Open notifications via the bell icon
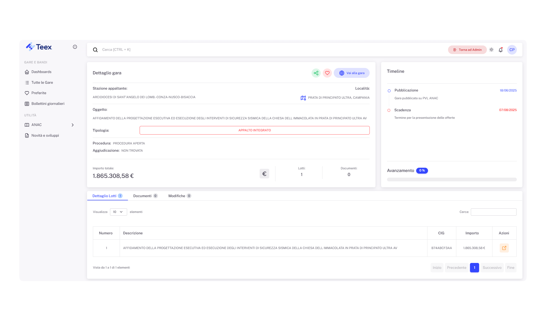 pos(500,50)
